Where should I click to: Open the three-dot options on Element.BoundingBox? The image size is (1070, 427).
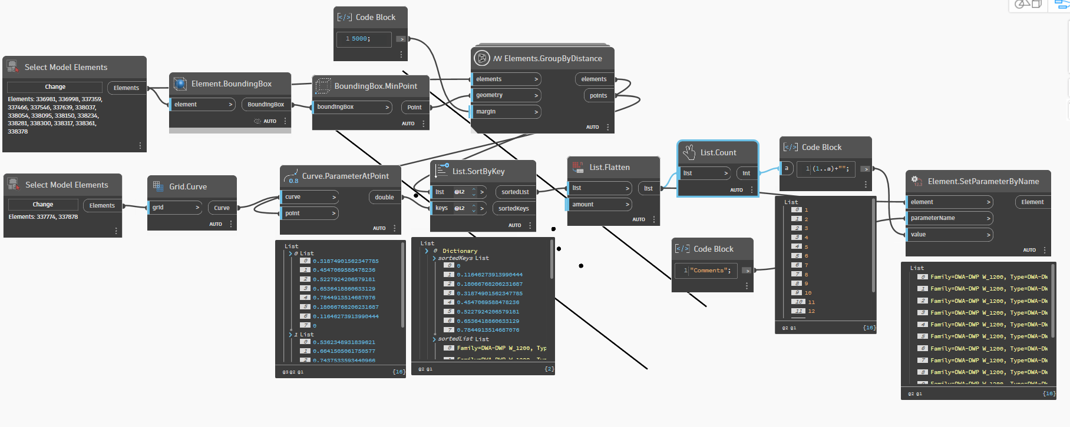tap(285, 121)
